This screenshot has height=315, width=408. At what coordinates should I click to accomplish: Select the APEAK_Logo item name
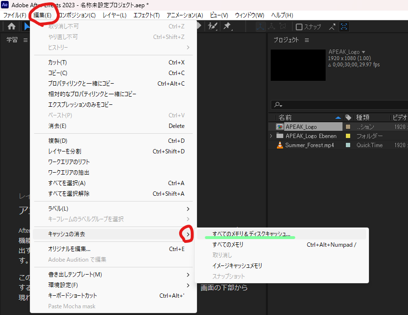point(301,127)
